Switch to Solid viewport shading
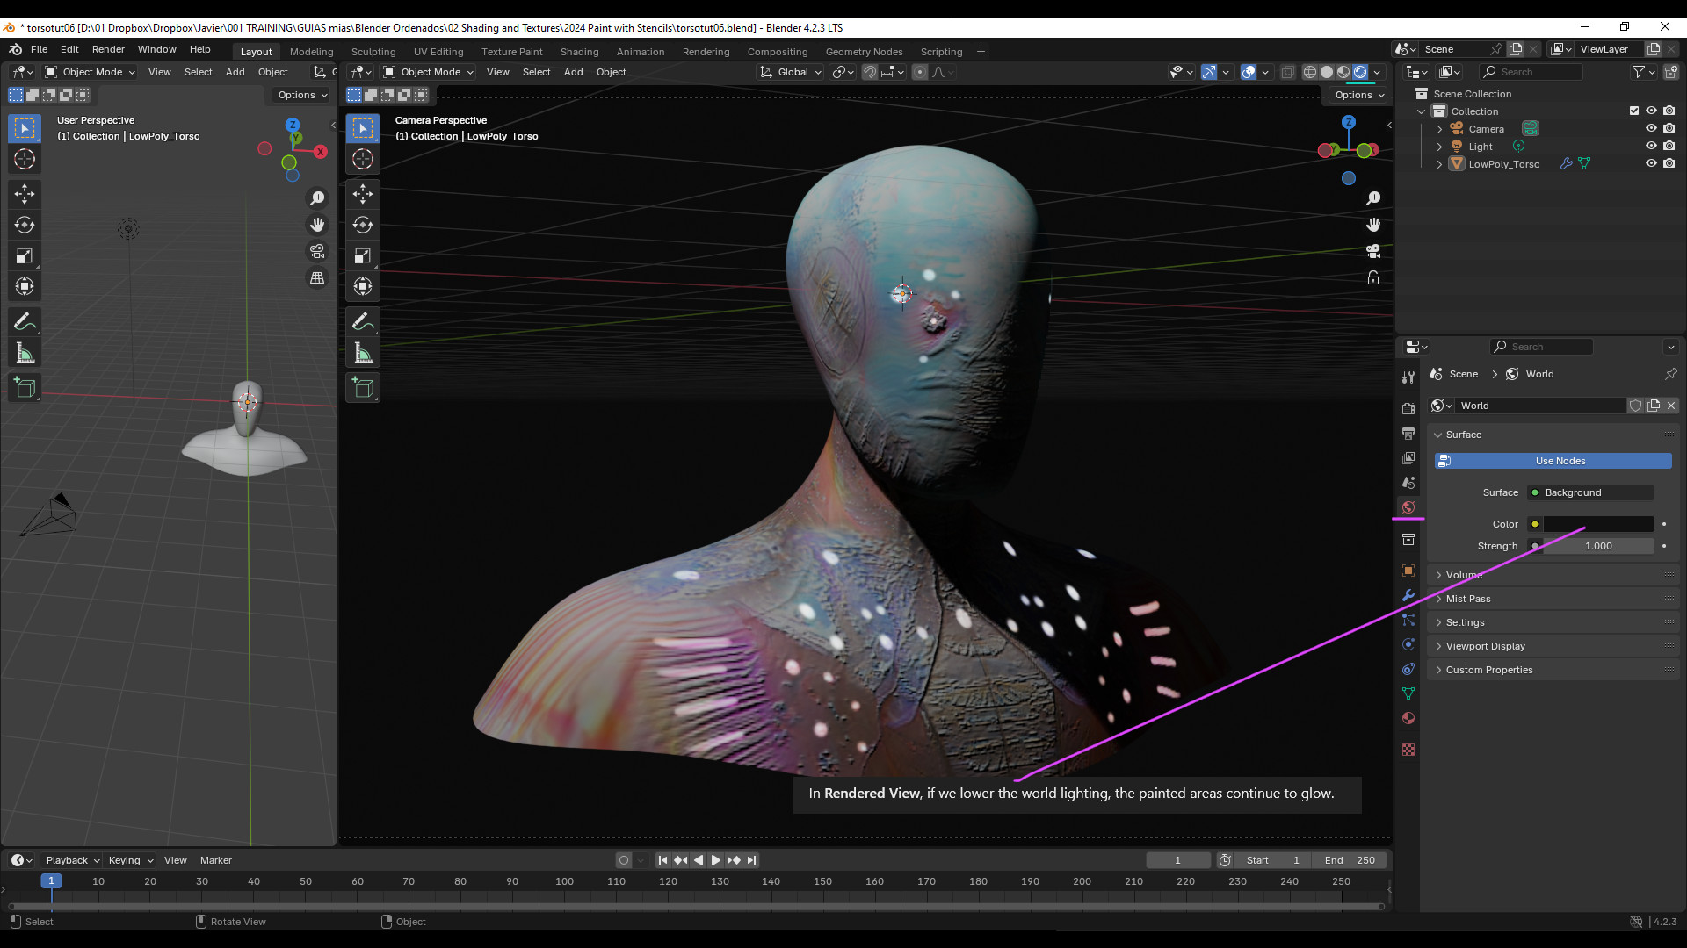This screenshot has height=948, width=1687. coord(1327,72)
